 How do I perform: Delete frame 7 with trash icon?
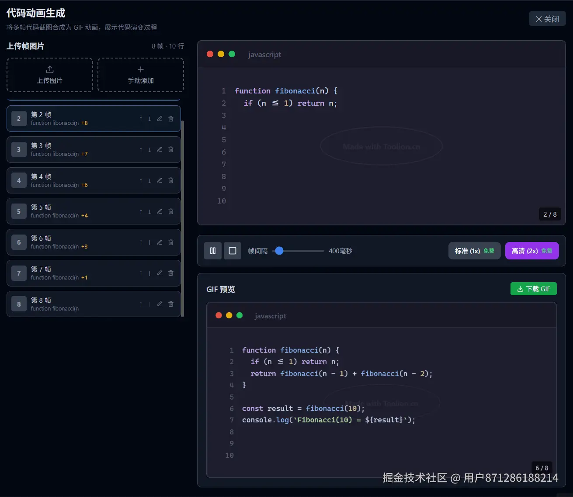click(171, 273)
